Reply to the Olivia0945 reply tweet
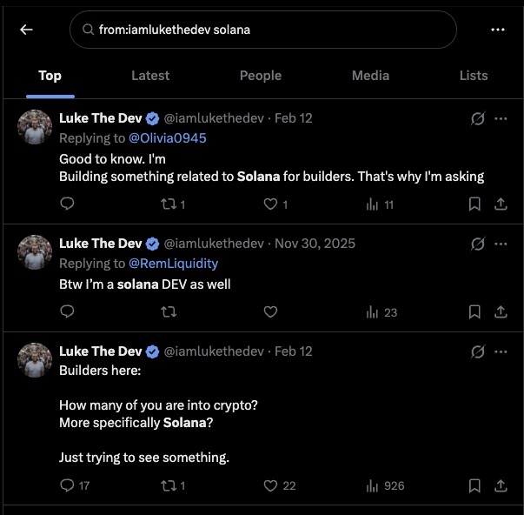This screenshot has width=524, height=515. (x=68, y=204)
